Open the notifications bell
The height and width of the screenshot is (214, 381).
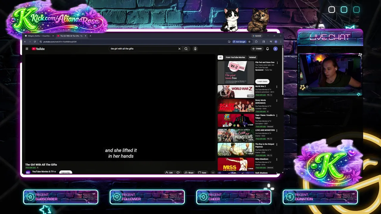(267, 49)
